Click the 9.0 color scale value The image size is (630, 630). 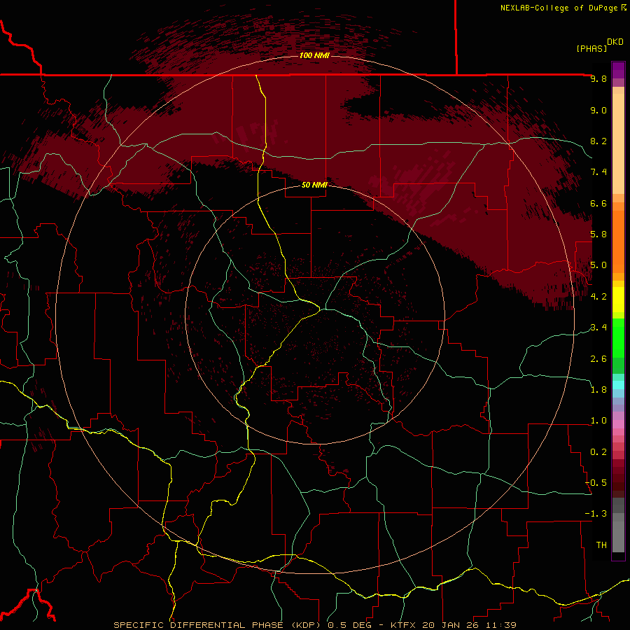[598, 110]
